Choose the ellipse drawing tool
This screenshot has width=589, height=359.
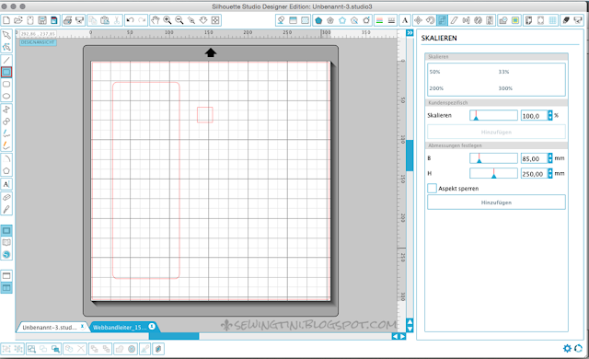click(6, 96)
